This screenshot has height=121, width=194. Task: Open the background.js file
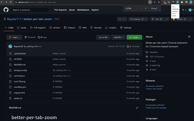tap(20, 70)
